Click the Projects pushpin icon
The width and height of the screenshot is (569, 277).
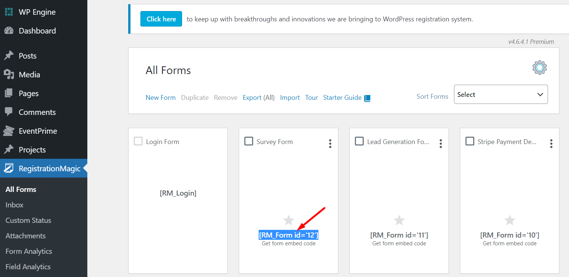[x=9, y=150]
